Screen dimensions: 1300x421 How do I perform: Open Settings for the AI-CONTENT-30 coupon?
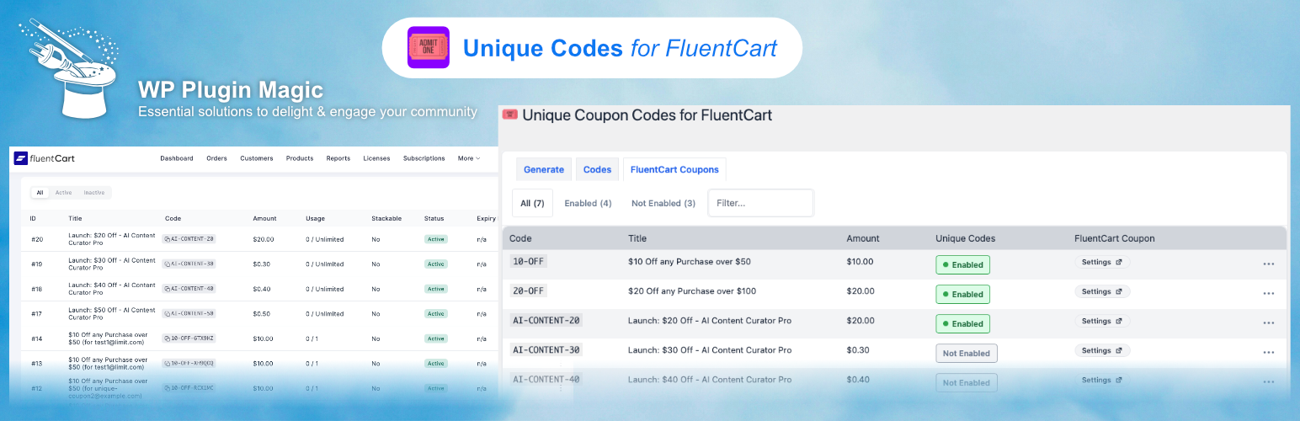[1102, 350]
